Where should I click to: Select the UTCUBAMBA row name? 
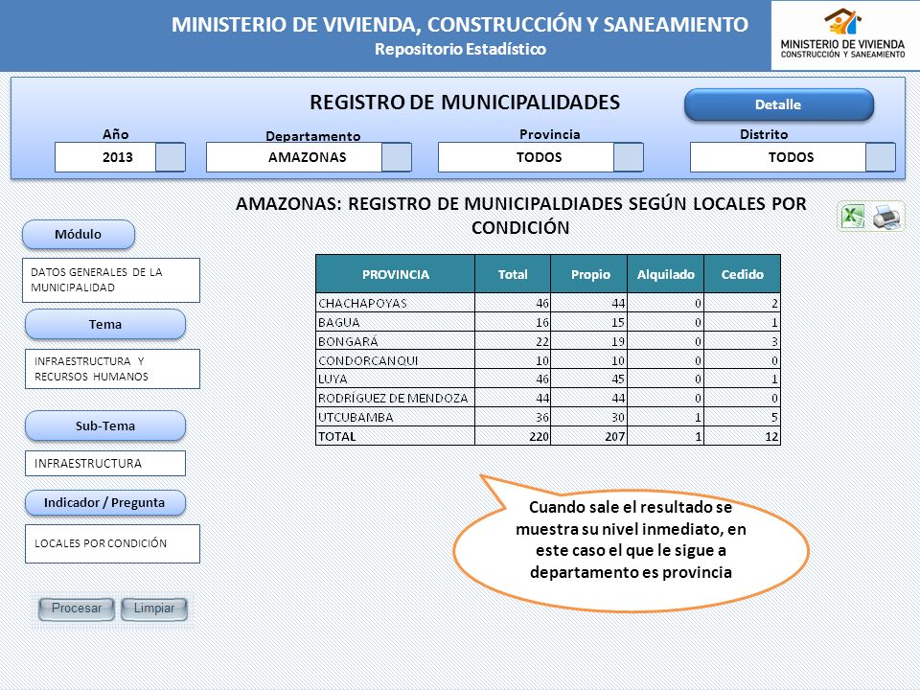356,417
